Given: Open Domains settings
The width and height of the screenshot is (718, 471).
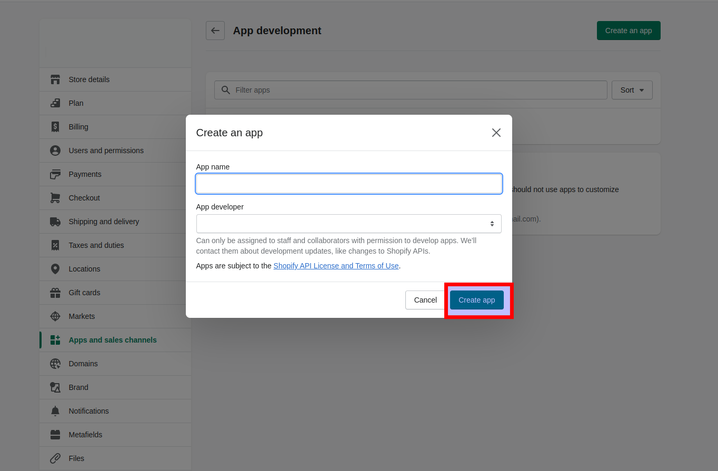Looking at the screenshot, I should point(115,364).
